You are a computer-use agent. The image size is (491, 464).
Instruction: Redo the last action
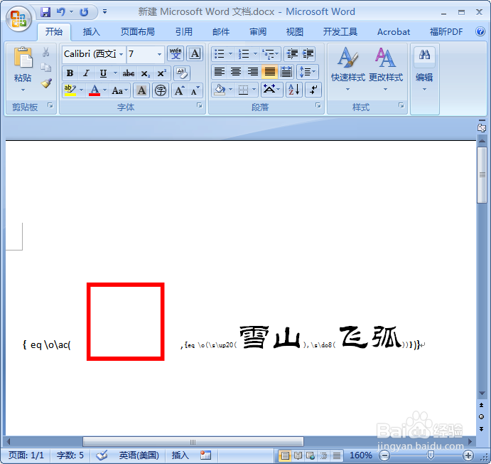coord(84,12)
